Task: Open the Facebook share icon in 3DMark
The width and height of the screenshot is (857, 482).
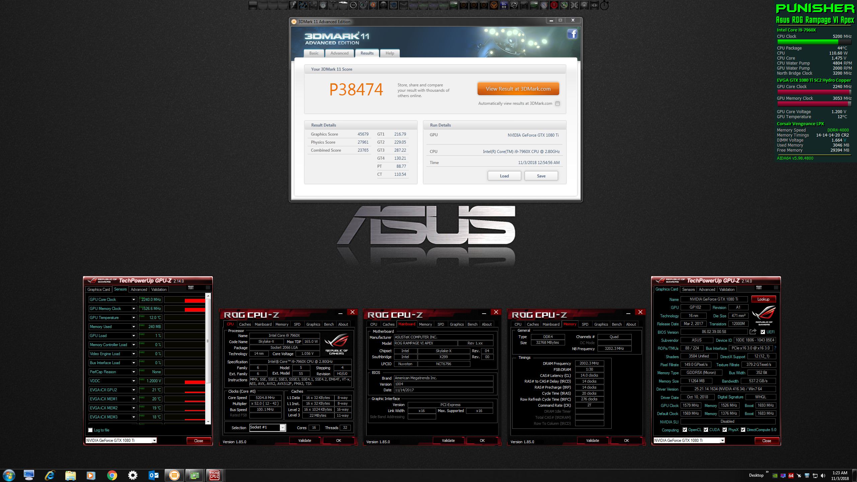Action: pyautogui.click(x=572, y=34)
